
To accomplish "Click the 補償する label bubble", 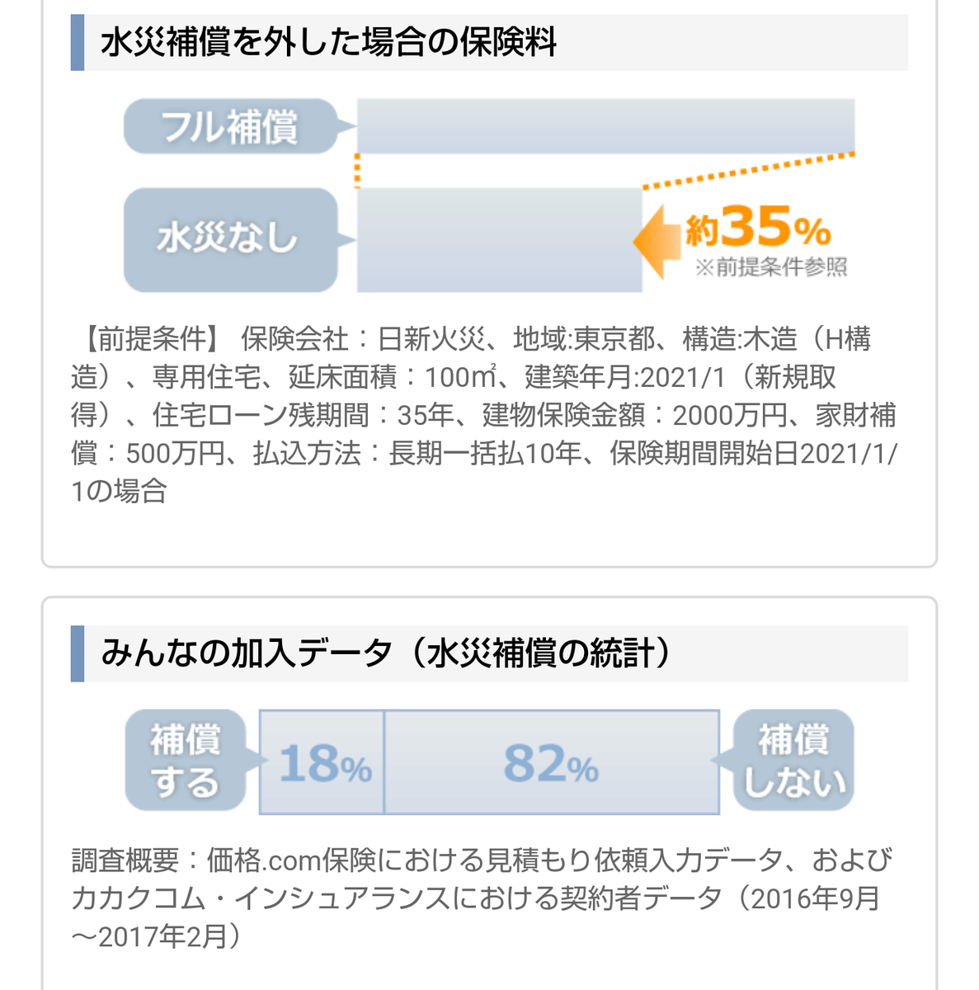I will pyautogui.click(x=186, y=760).
